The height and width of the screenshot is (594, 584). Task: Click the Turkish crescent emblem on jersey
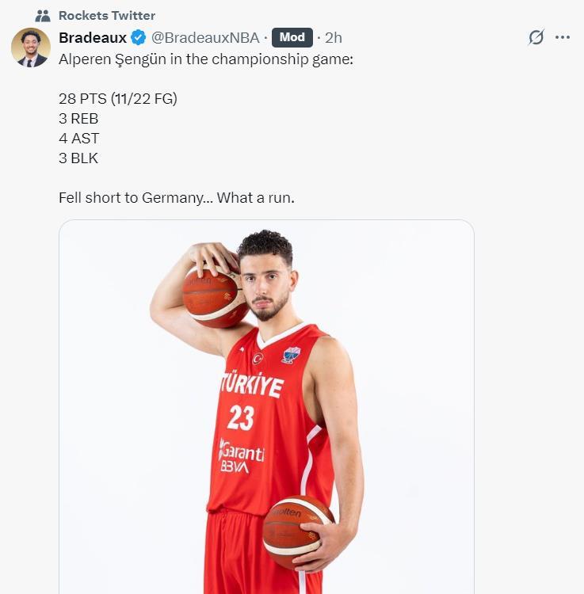coord(258,358)
